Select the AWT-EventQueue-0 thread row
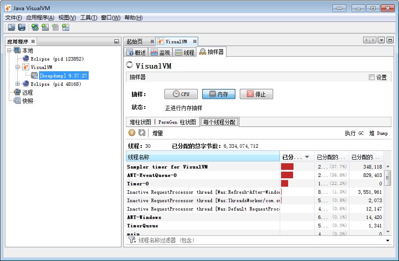Image resolution: width=399 pixels, height=261 pixels. (x=255, y=175)
